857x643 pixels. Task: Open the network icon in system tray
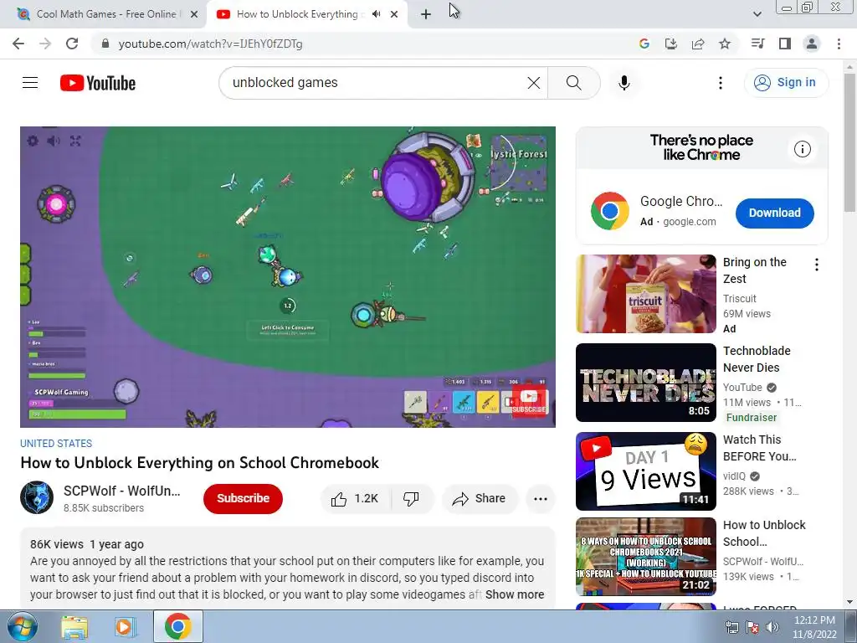point(731,627)
